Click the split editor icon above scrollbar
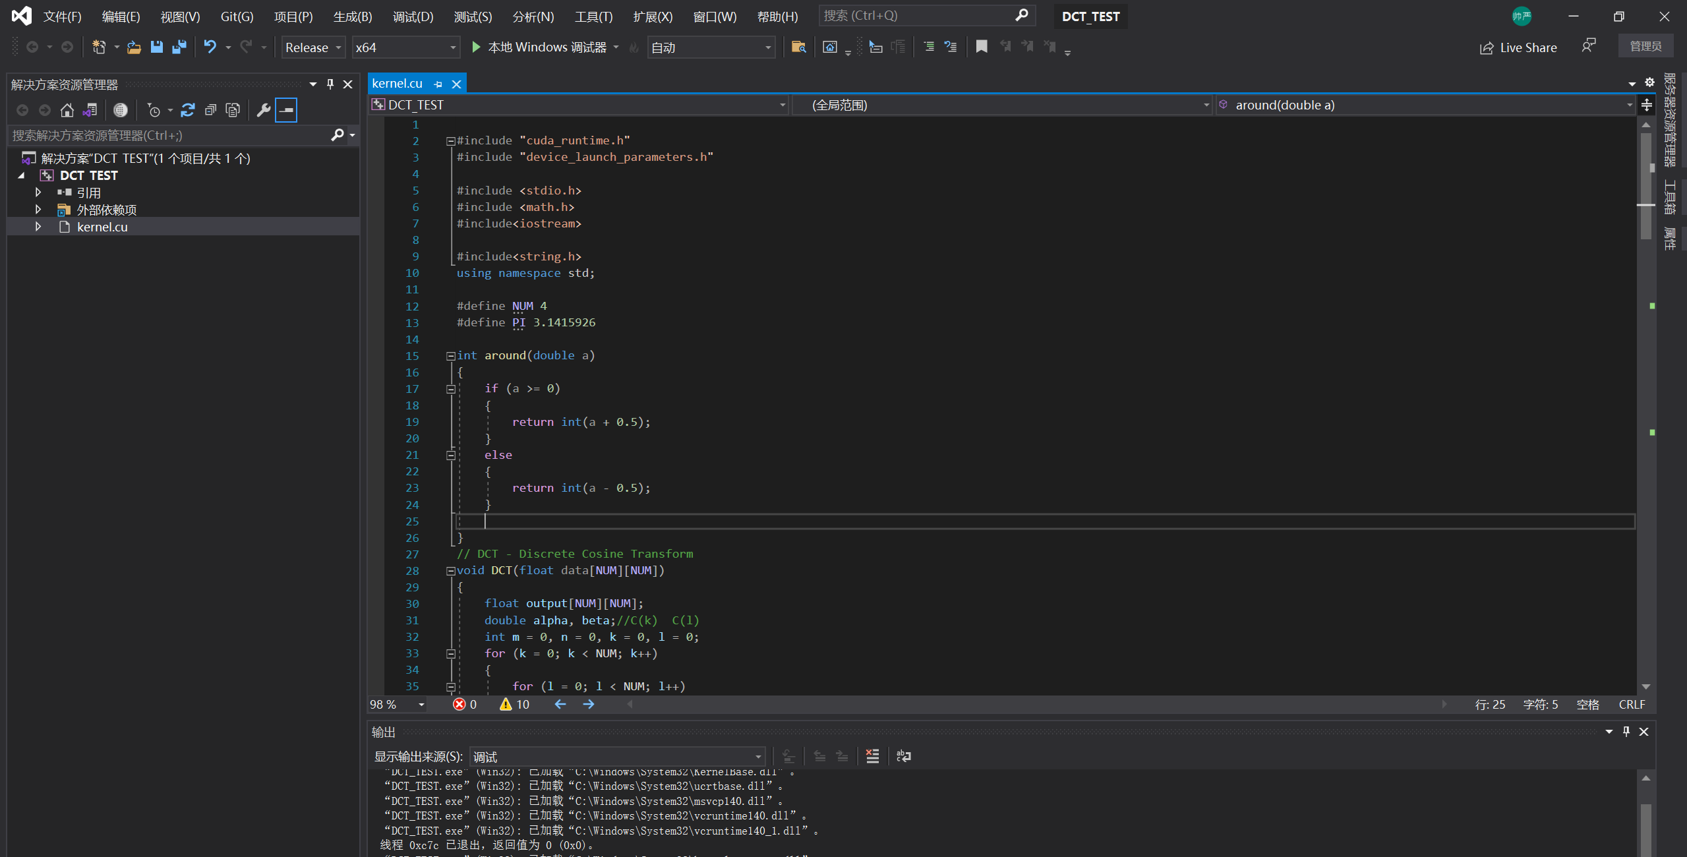Viewport: 1687px width, 857px height. [x=1646, y=105]
